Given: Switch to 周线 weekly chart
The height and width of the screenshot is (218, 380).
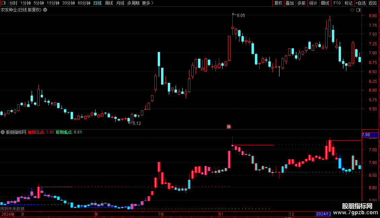Looking at the screenshot, I should pos(109,3).
